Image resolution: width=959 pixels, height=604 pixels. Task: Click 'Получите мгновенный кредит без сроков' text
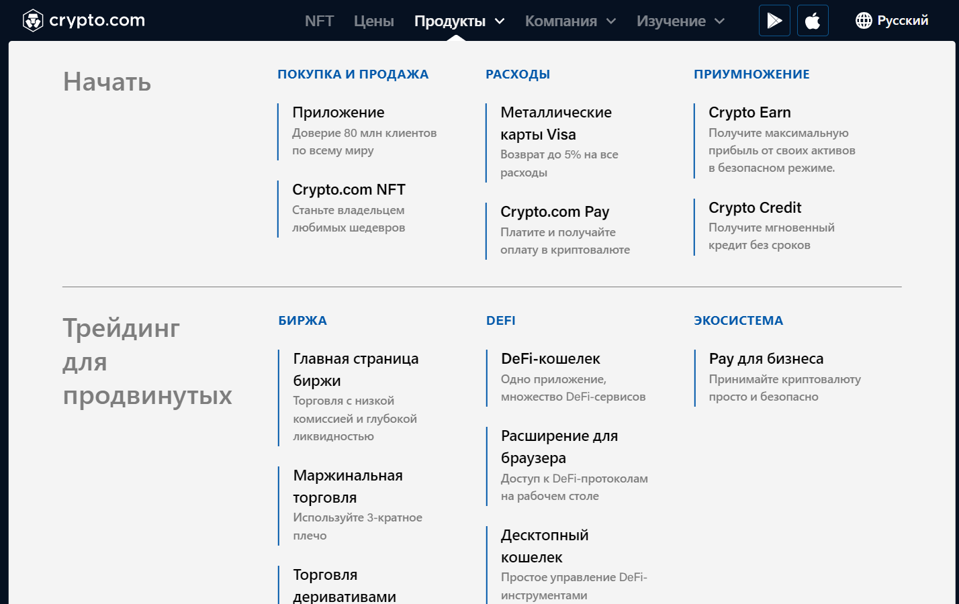[x=772, y=236]
